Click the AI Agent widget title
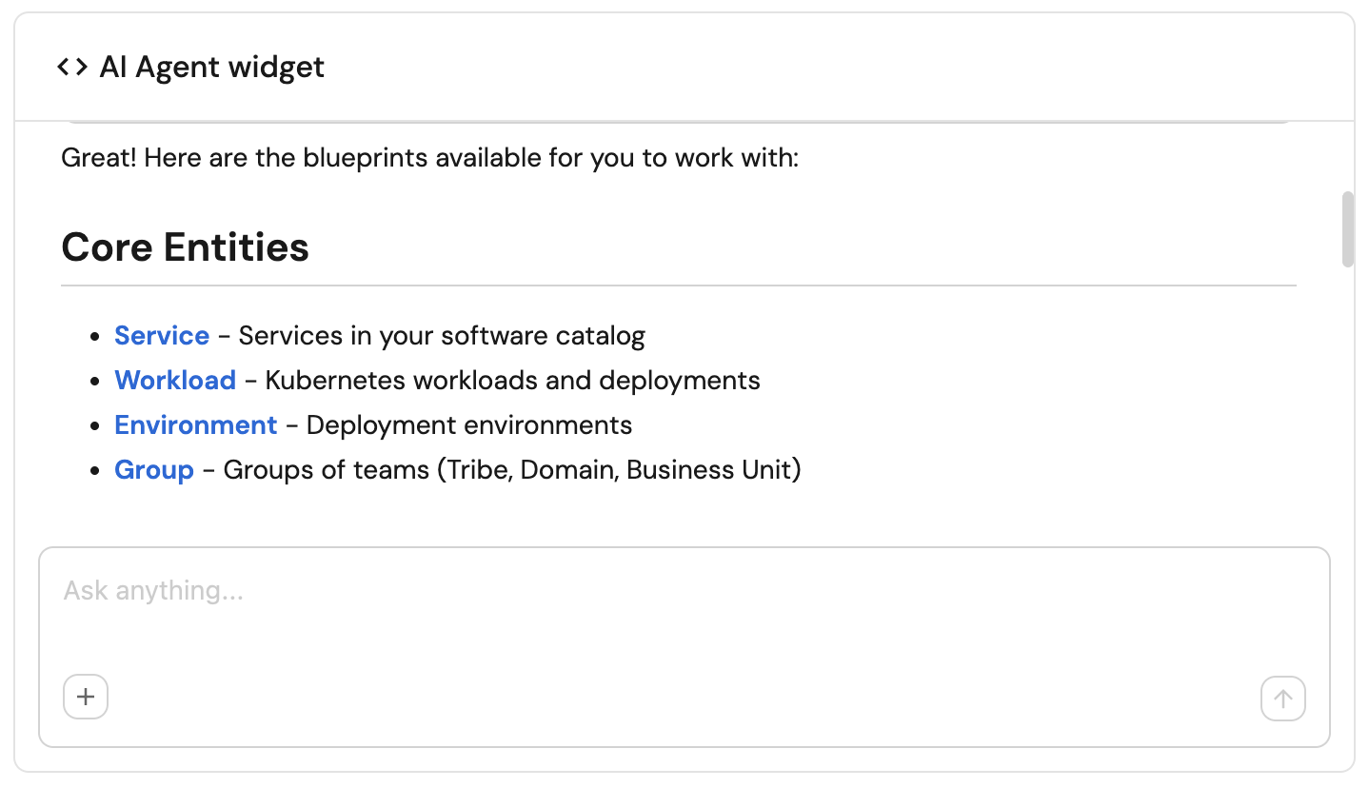This screenshot has height=788, width=1369. 212,68
